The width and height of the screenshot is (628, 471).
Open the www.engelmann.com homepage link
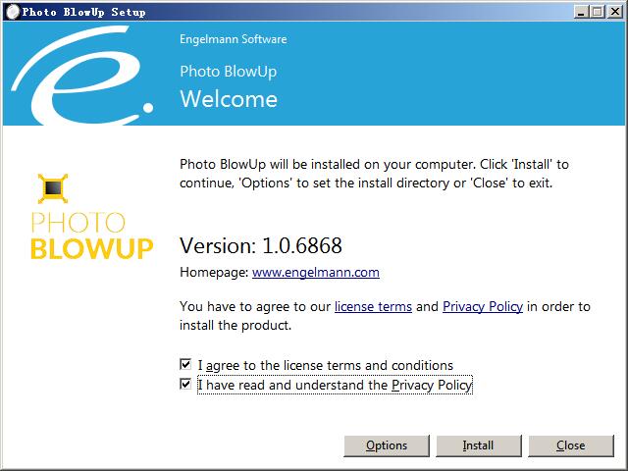coord(316,273)
